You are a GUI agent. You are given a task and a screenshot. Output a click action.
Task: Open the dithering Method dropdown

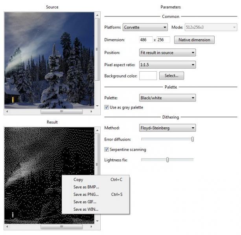167,128
